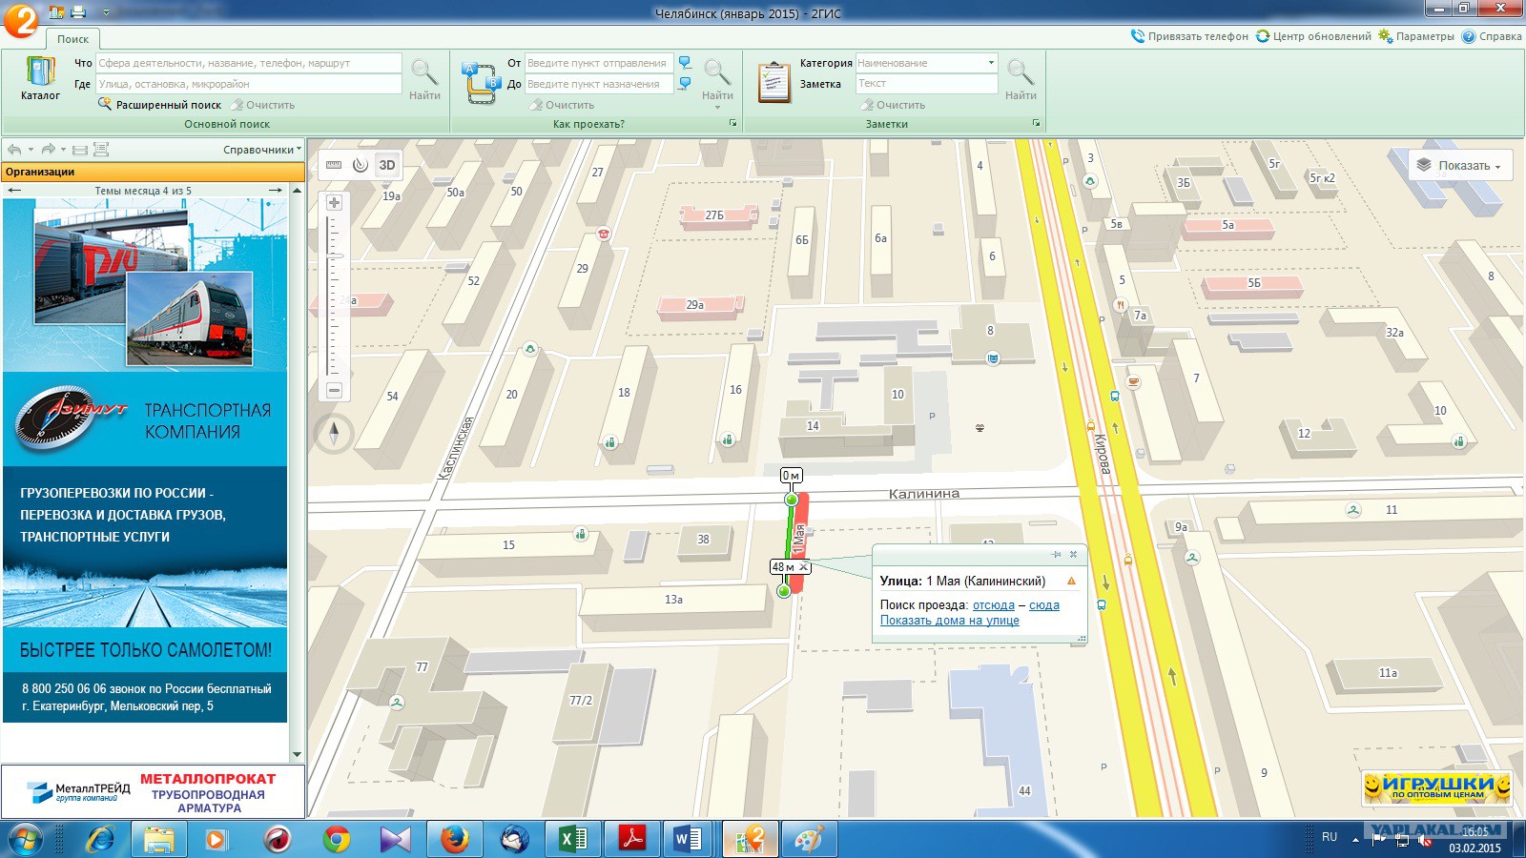Image resolution: width=1526 pixels, height=858 pixels.
Task: Click the отсюда route link in street popup
Action: (x=994, y=605)
